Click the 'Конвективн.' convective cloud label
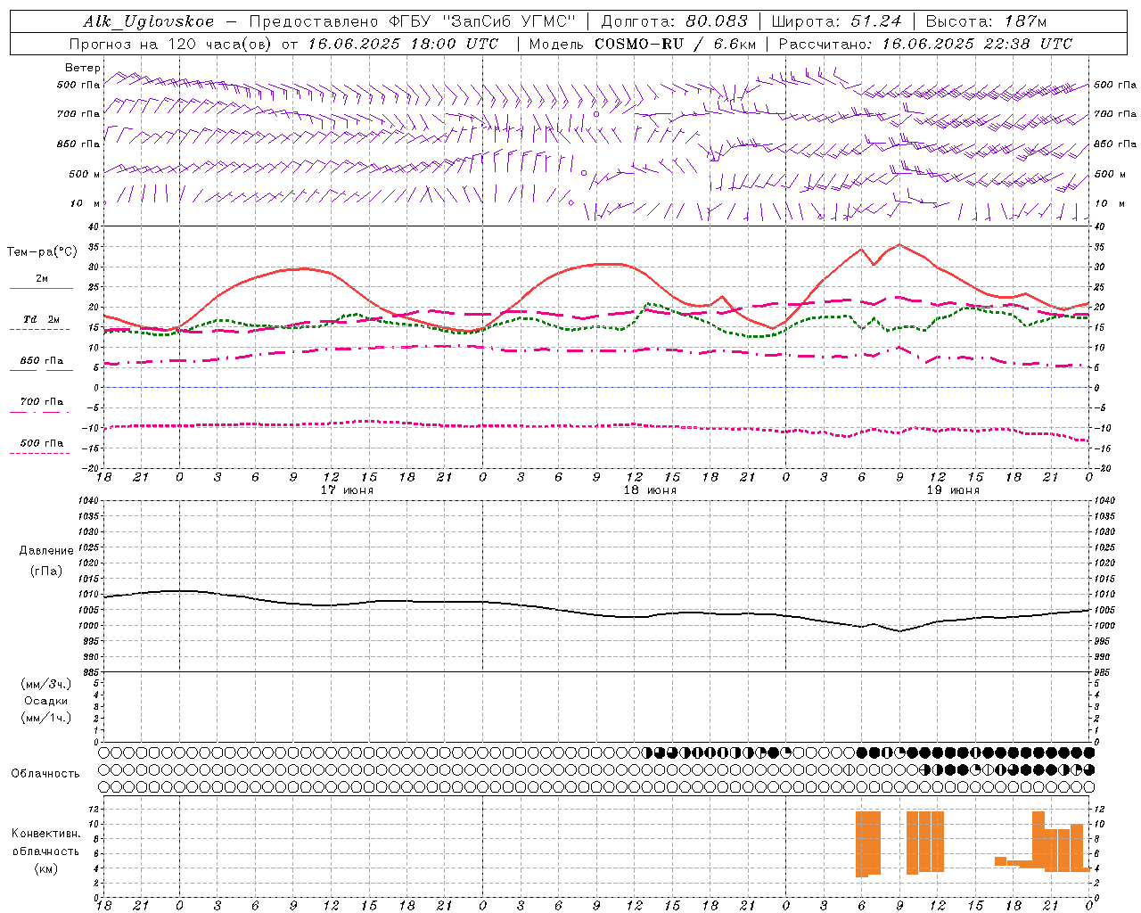The width and height of the screenshot is (1141, 913). pyautogui.click(x=46, y=834)
